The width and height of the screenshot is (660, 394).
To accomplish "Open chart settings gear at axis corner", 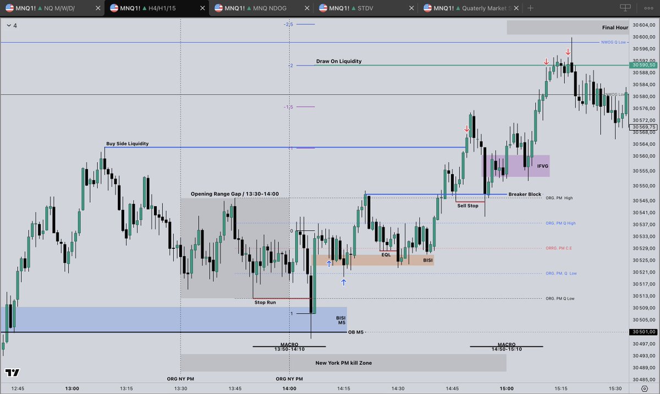I will click(x=645, y=389).
